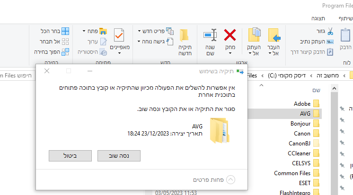Click the Copy to folder icon
Viewport: 353px width, 195px height.
(254, 34)
